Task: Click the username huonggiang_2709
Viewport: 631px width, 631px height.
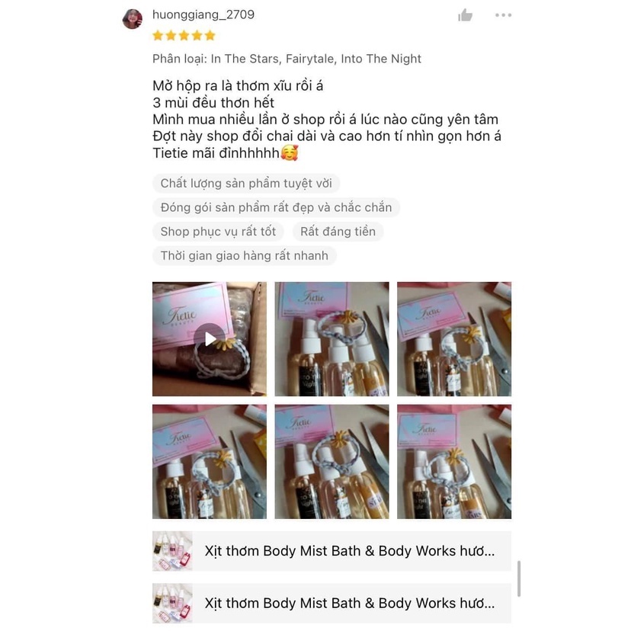Action: point(203,15)
